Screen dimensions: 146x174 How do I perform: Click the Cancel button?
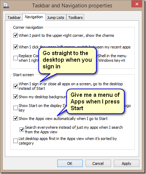coord(98,163)
